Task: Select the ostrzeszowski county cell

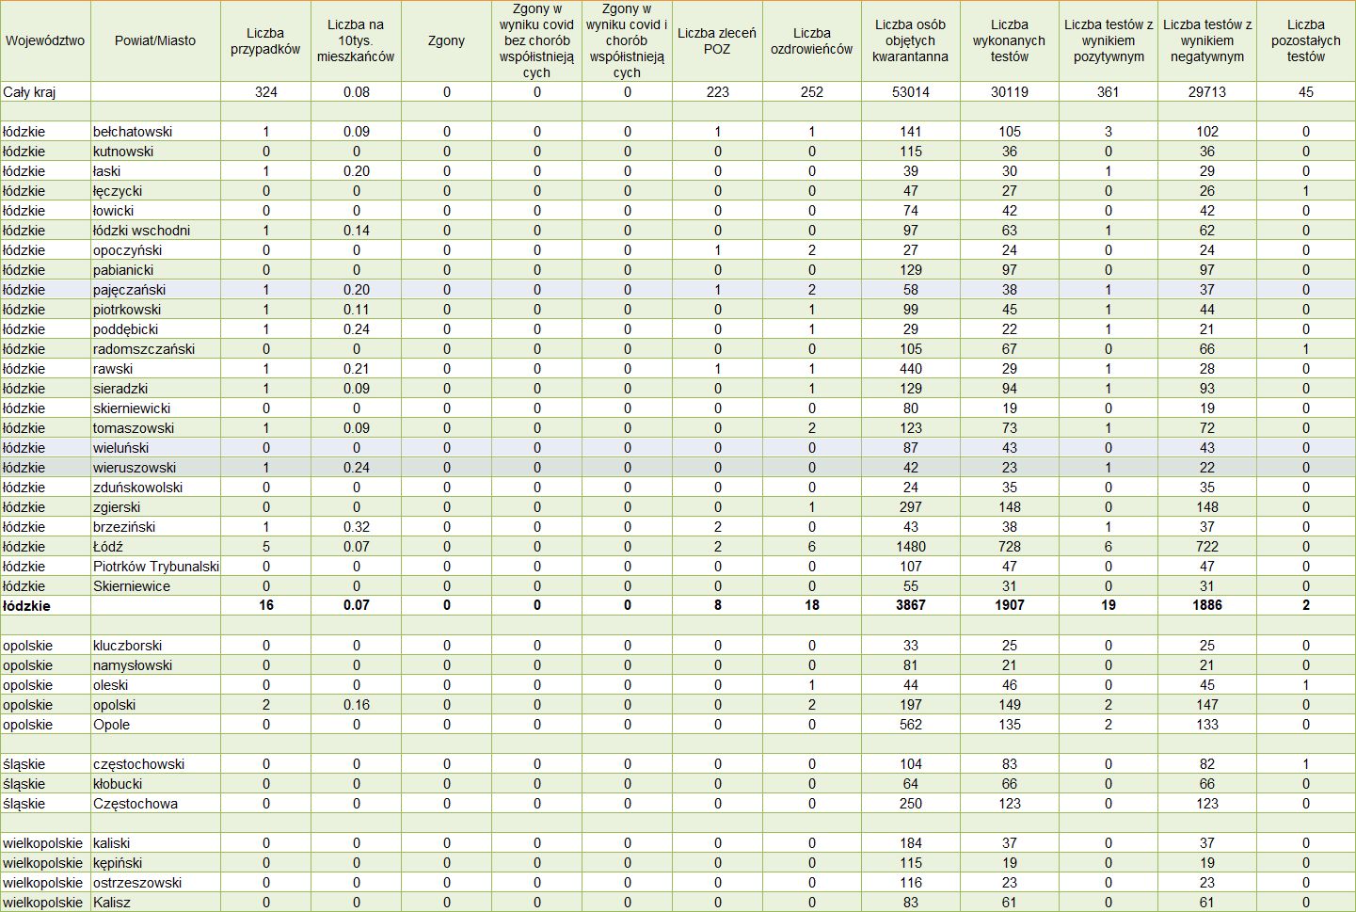Action: click(155, 883)
